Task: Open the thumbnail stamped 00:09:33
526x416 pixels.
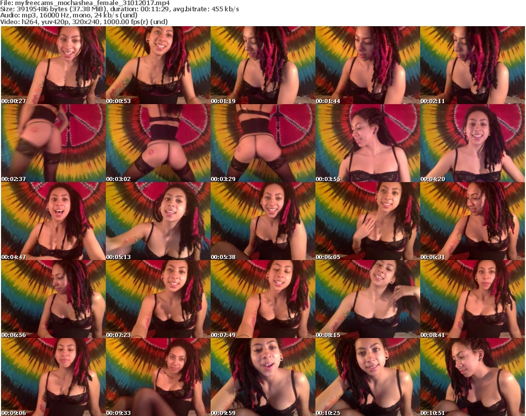Action: click(x=158, y=377)
